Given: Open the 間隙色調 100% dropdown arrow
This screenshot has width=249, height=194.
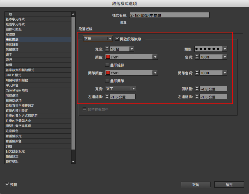Looking at the screenshot, I should 225,73.
